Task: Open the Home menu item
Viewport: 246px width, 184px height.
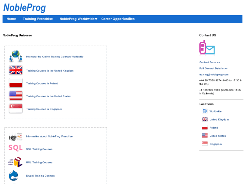Action: coord(11,19)
